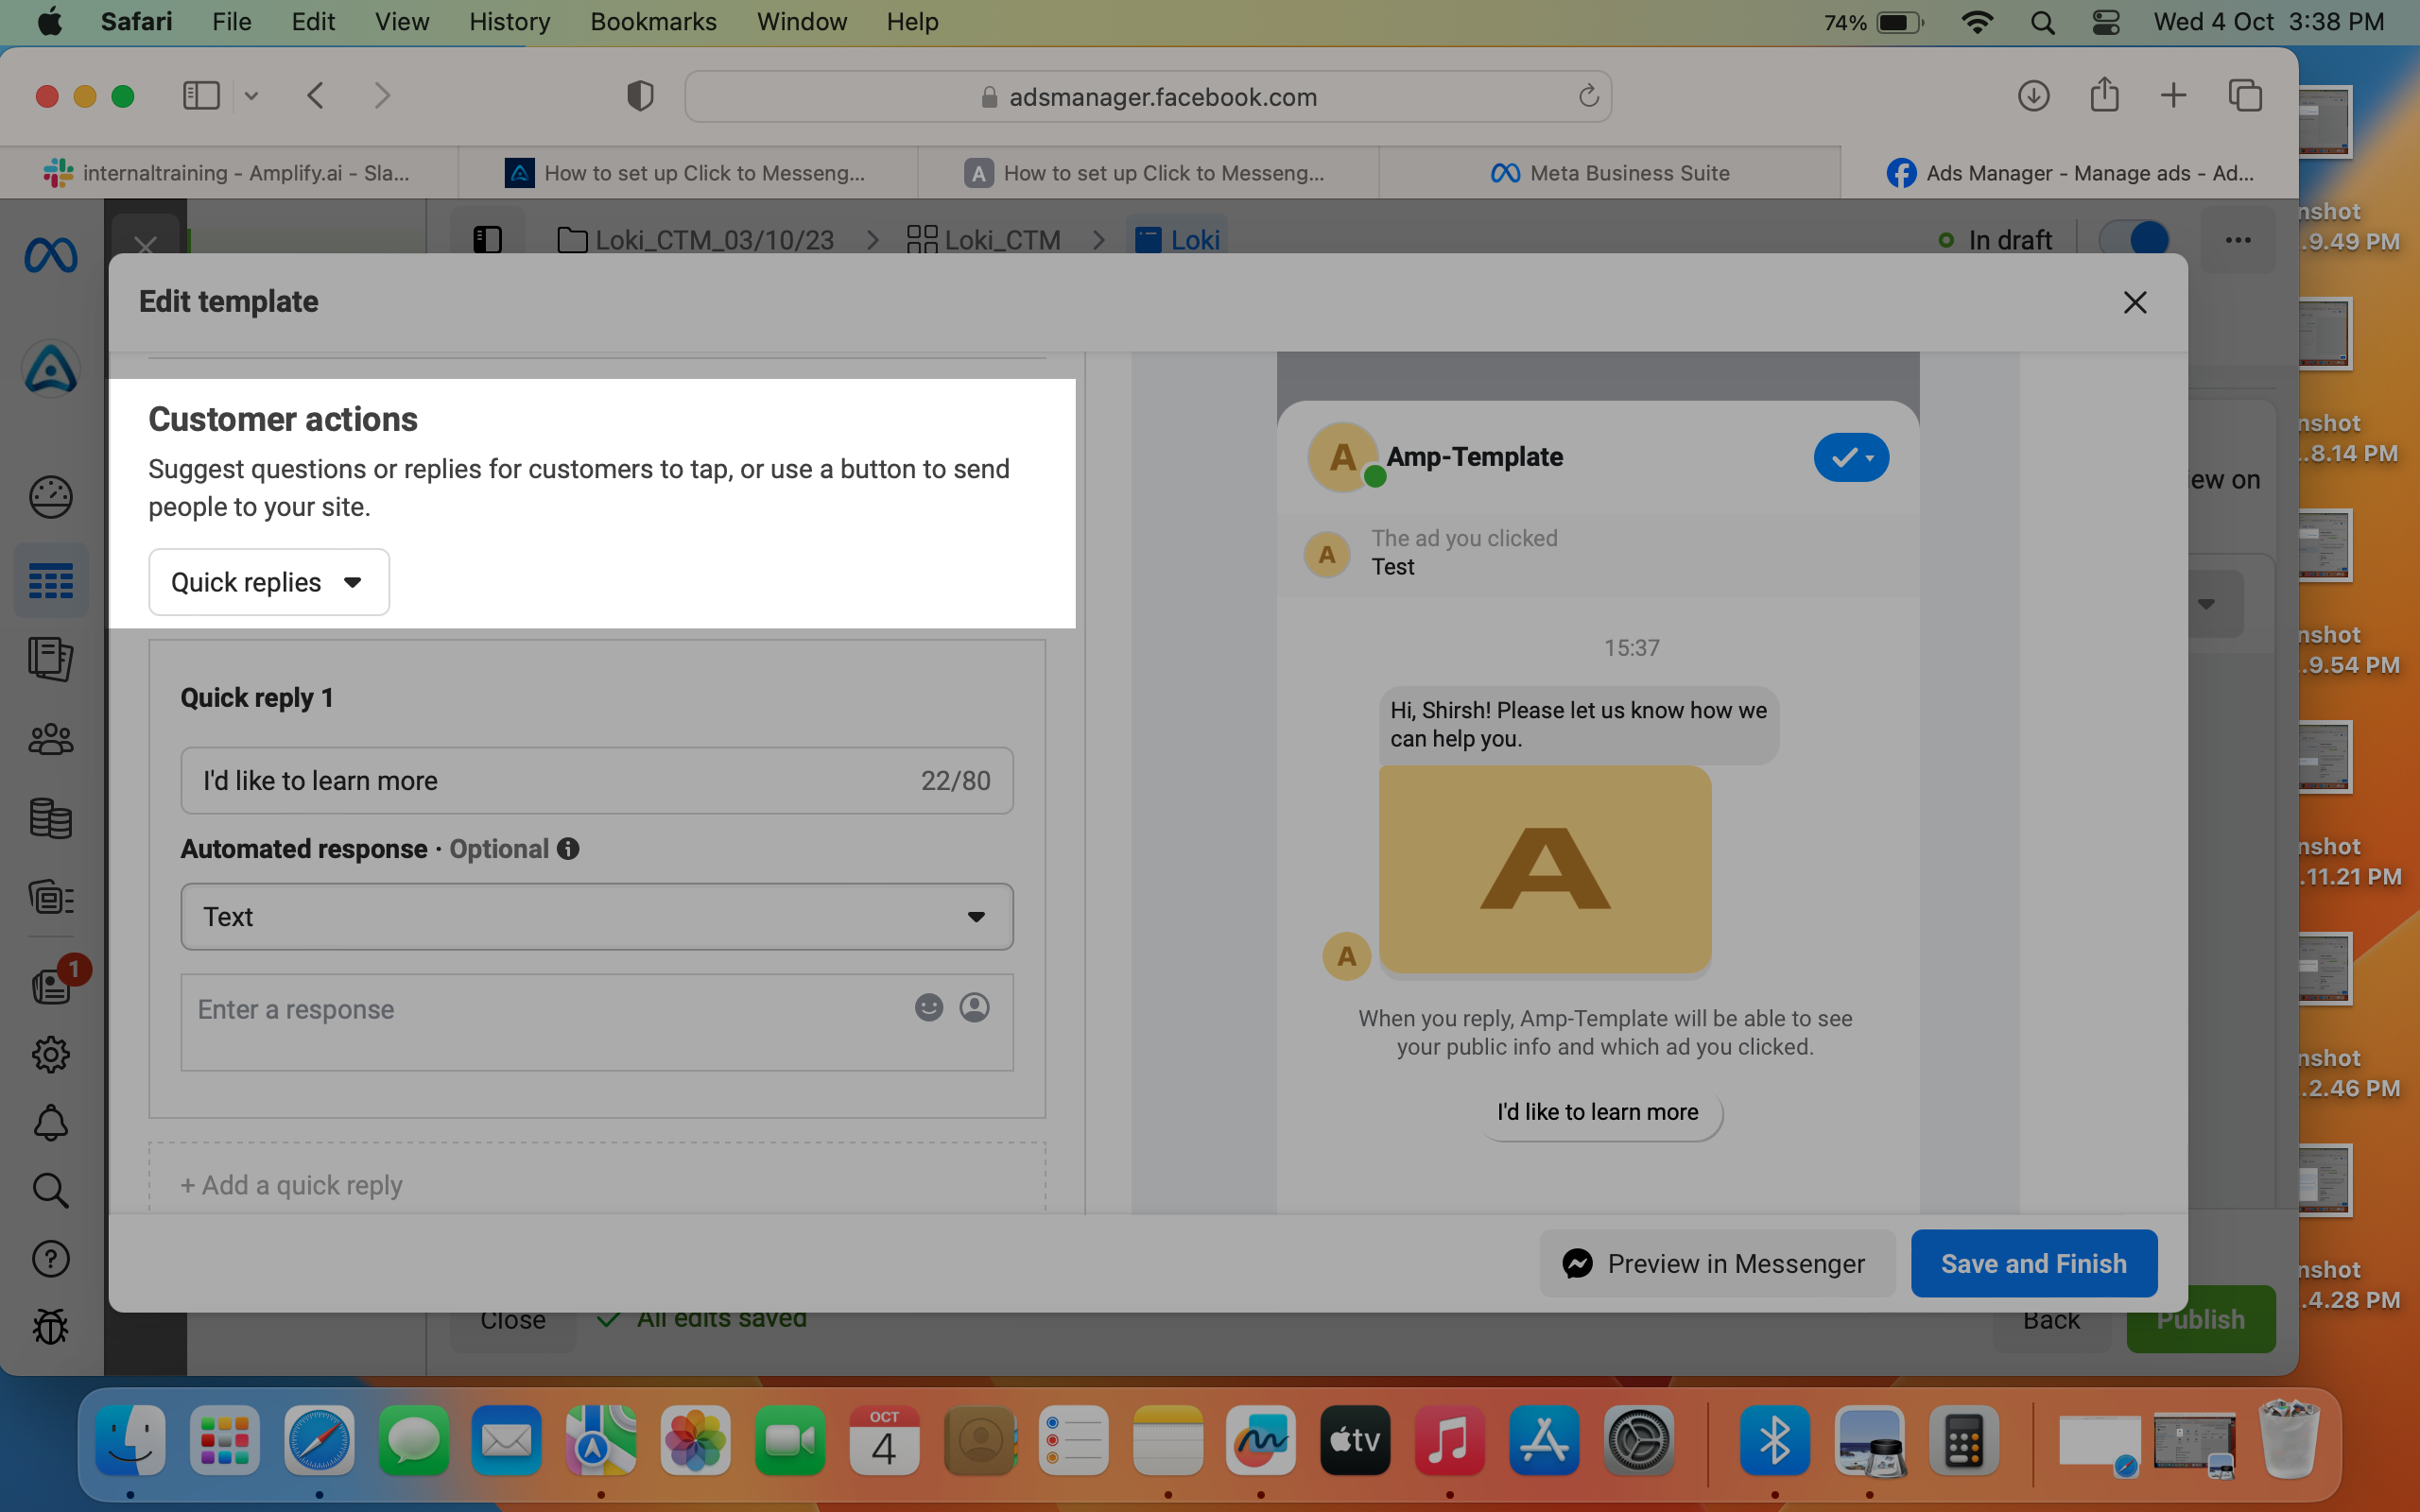Open the Account overview gauge icon
2420x1512 pixels.
(x=50, y=497)
